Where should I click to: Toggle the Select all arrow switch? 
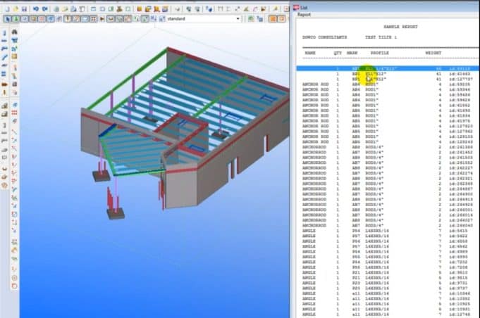pyautogui.click(x=7, y=19)
